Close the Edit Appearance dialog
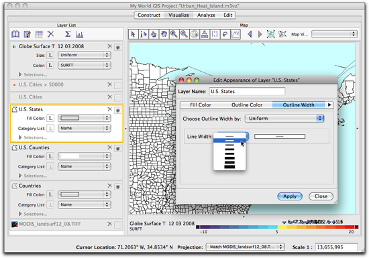This screenshot has width=369, height=258. click(x=321, y=196)
